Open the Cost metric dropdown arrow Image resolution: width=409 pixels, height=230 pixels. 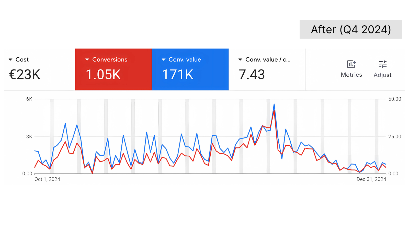click(x=10, y=60)
